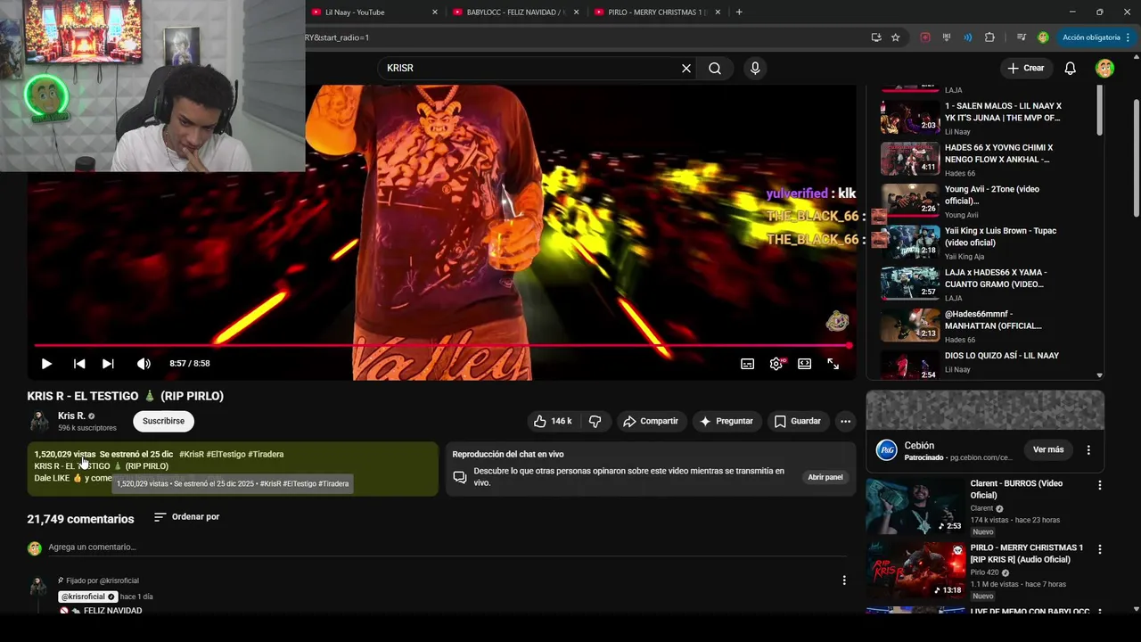Click the red video progress bar
The image size is (1141, 642).
[x=442, y=345]
